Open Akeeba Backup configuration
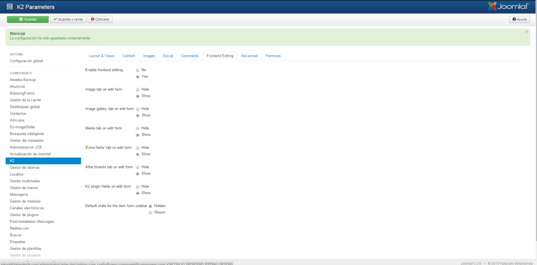 (x=22, y=80)
